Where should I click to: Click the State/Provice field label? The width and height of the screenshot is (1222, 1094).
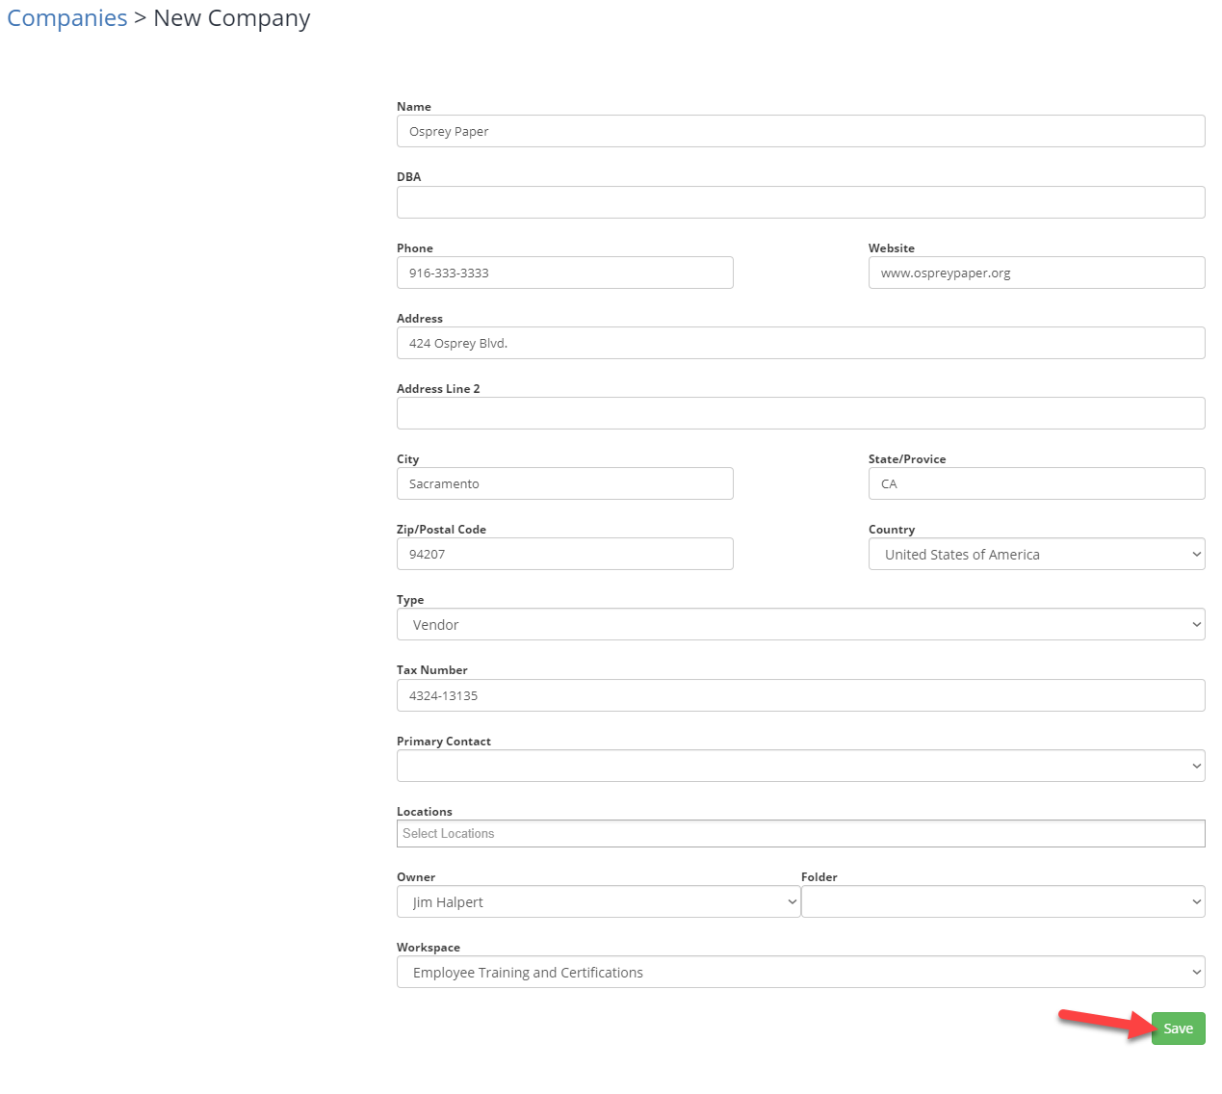[907, 459]
